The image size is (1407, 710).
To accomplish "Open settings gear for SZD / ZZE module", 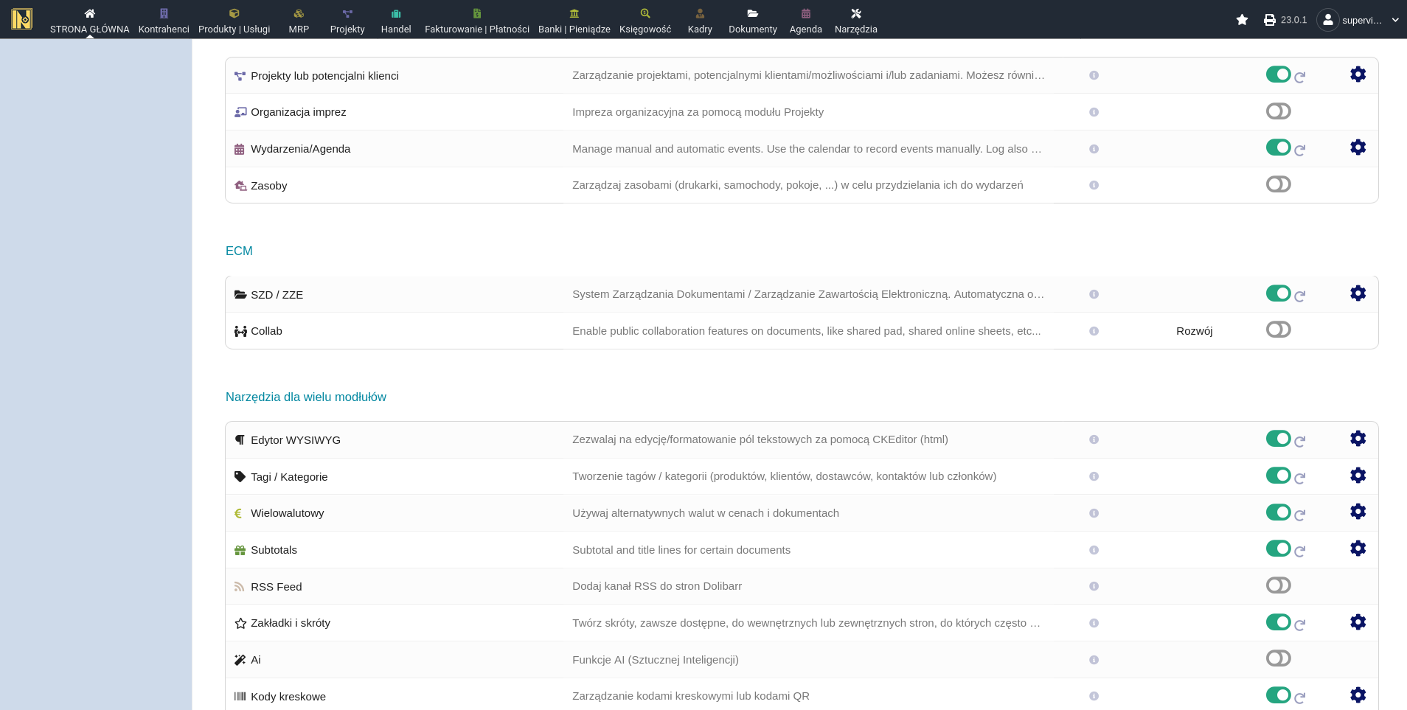I will 1358,293.
